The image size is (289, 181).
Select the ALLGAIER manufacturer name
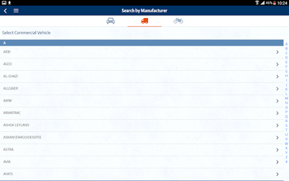10,89
